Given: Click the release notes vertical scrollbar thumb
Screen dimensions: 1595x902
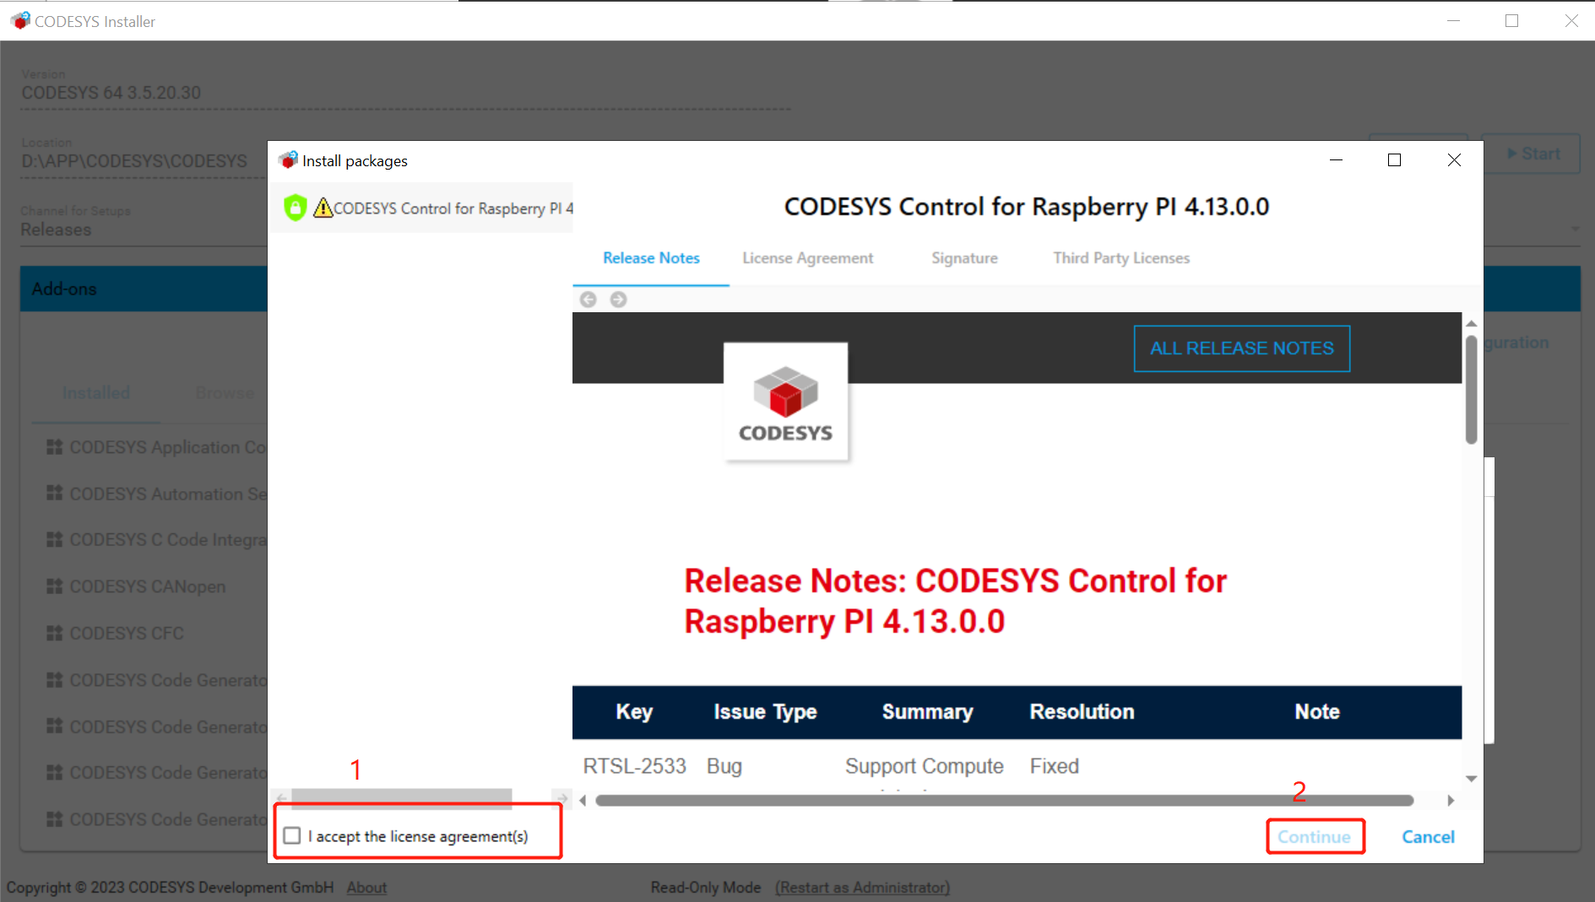Looking at the screenshot, I should tap(1471, 389).
